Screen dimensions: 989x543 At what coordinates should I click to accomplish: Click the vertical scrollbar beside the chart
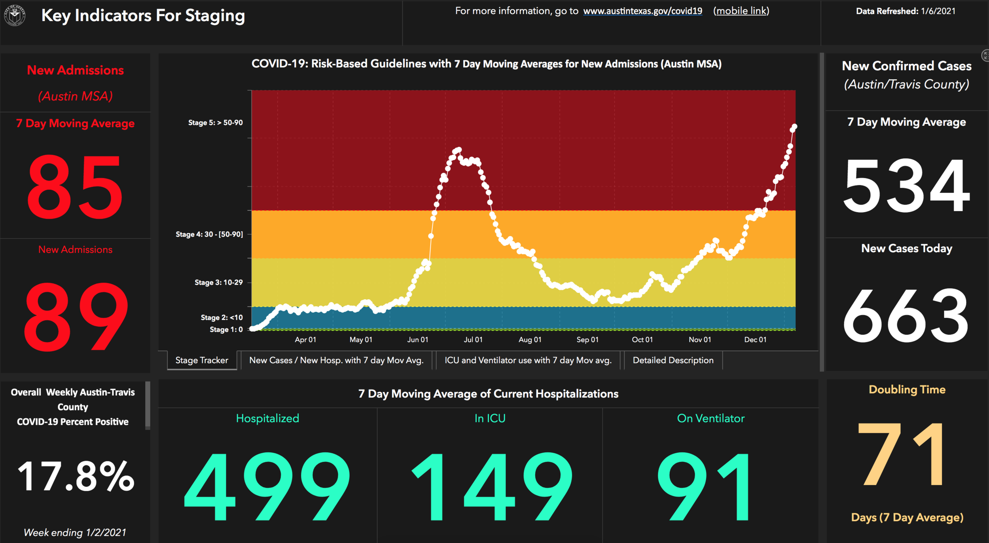[x=822, y=212]
